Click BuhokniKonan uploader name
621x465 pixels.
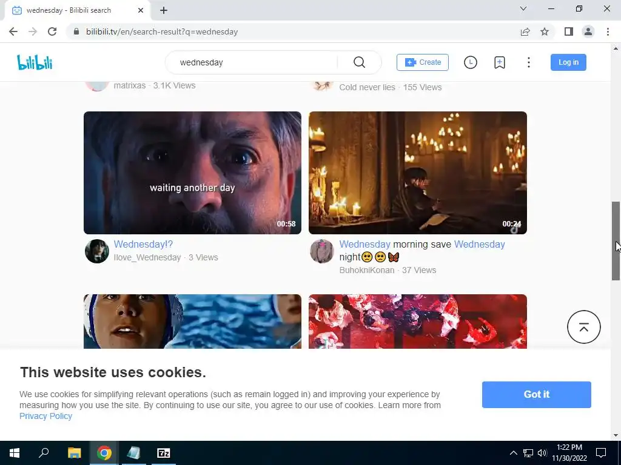(x=367, y=270)
